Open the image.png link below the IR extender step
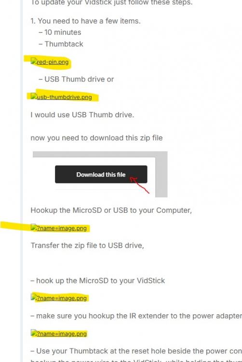This screenshot has height=362, width=242. 62,334
